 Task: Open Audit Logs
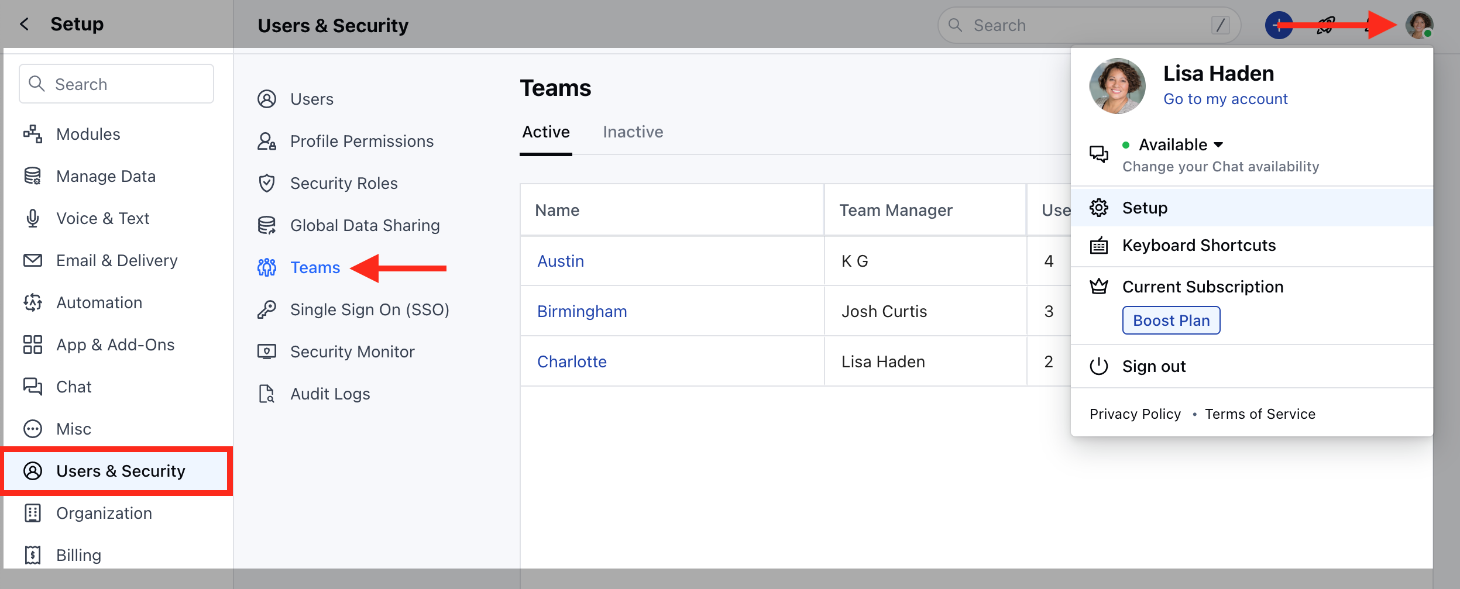pyautogui.click(x=329, y=394)
